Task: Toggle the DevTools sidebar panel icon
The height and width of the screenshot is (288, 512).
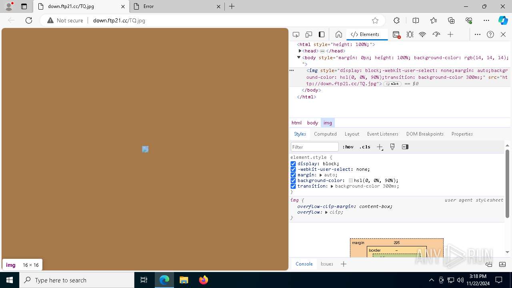Action: point(322,34)
